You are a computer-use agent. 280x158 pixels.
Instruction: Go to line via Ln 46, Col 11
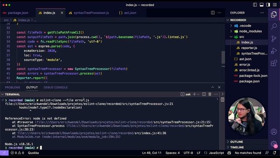coord(152,153)
